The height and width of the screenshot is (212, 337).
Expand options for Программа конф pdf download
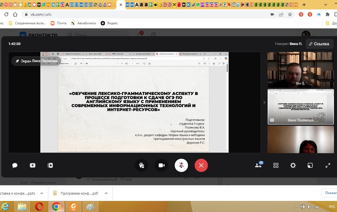tap(106, 194)
